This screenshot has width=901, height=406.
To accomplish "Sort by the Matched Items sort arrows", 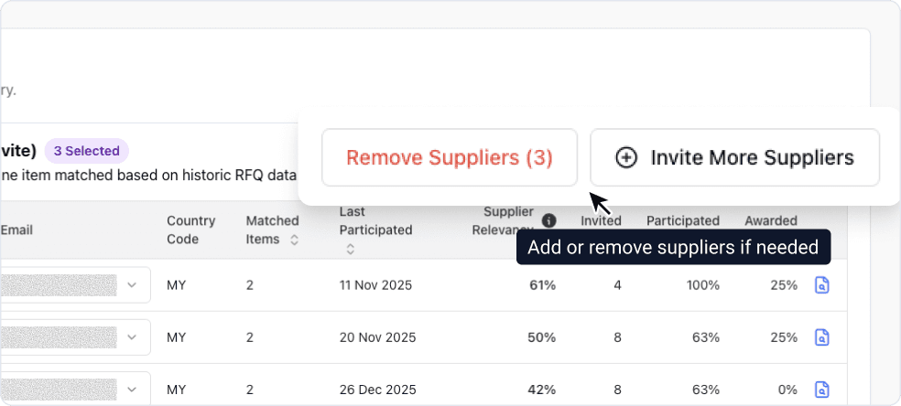I will [294, 240].
